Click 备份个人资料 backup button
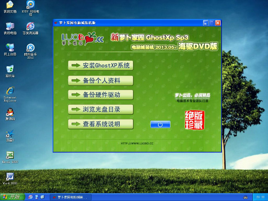 click(100, 80)
